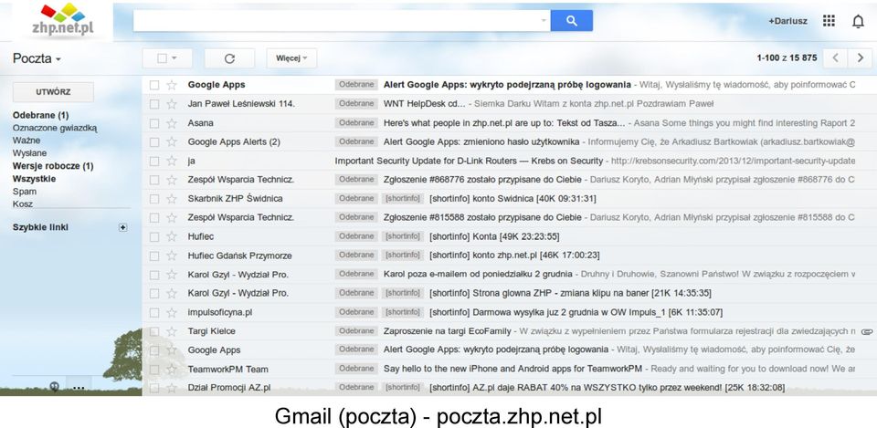This screenshot has width=877, height=428.
Task: Click the UTWÓRZ compose button
Action: tap(53, 92)
